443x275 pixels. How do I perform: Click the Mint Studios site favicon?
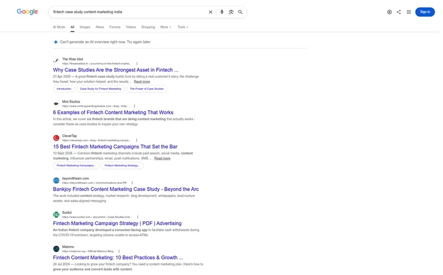coord(56,104)
